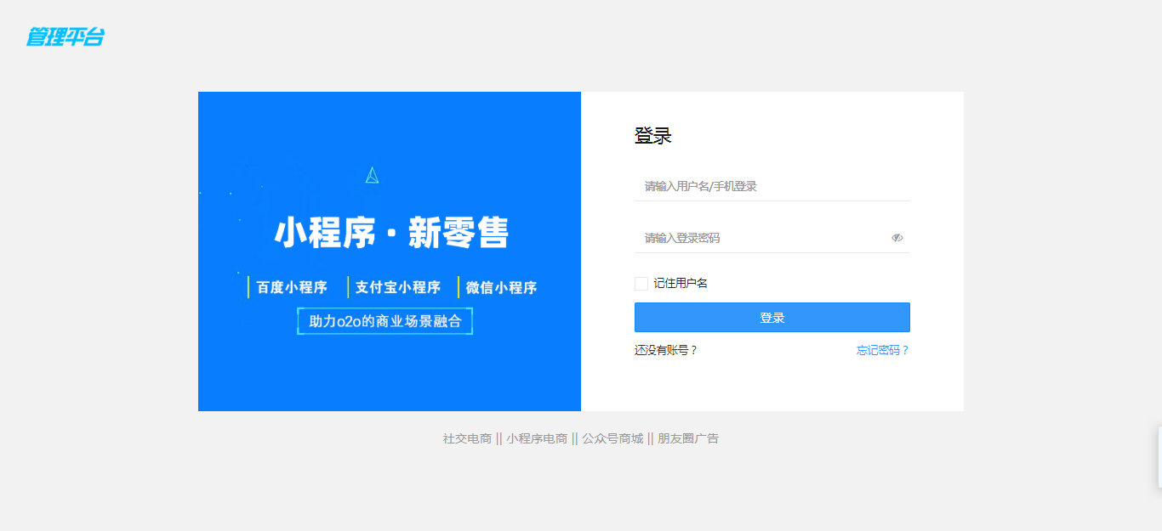Check the 记住用户名 checkbox
This screenshot has width=1162, height=531.
[x=641, y=284]
